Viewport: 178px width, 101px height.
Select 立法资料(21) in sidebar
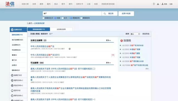click(16, 45)
